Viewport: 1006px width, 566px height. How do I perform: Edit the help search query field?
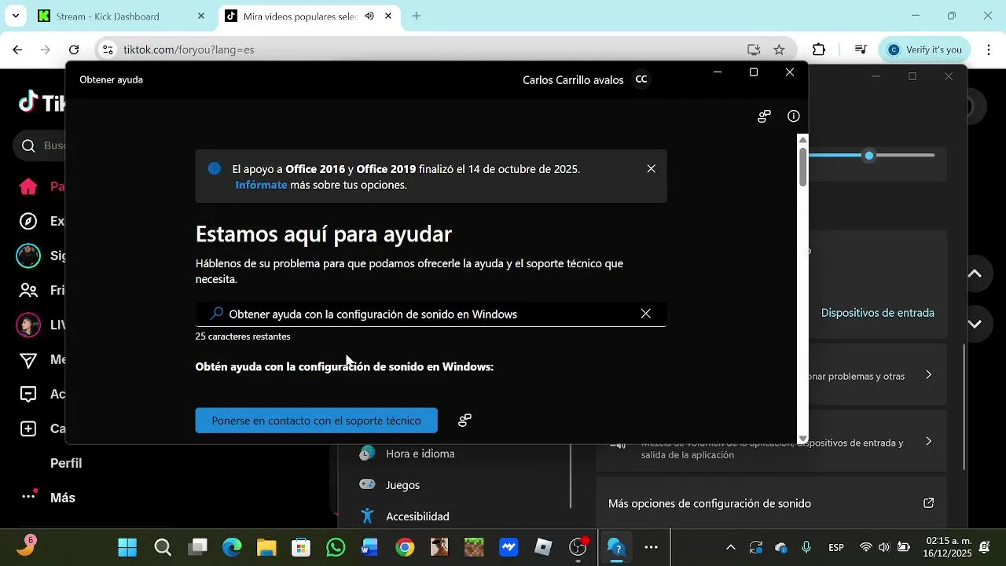(x=431, y=314)
